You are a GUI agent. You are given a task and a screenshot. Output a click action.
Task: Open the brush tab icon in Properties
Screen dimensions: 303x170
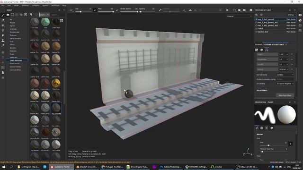click(257, 128)
